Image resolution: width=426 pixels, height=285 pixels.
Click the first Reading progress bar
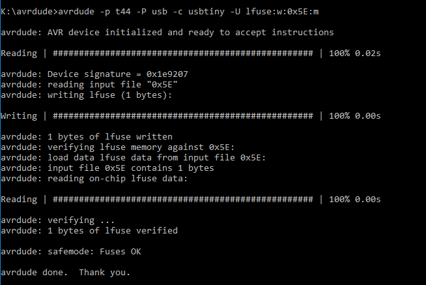[183, 53]
